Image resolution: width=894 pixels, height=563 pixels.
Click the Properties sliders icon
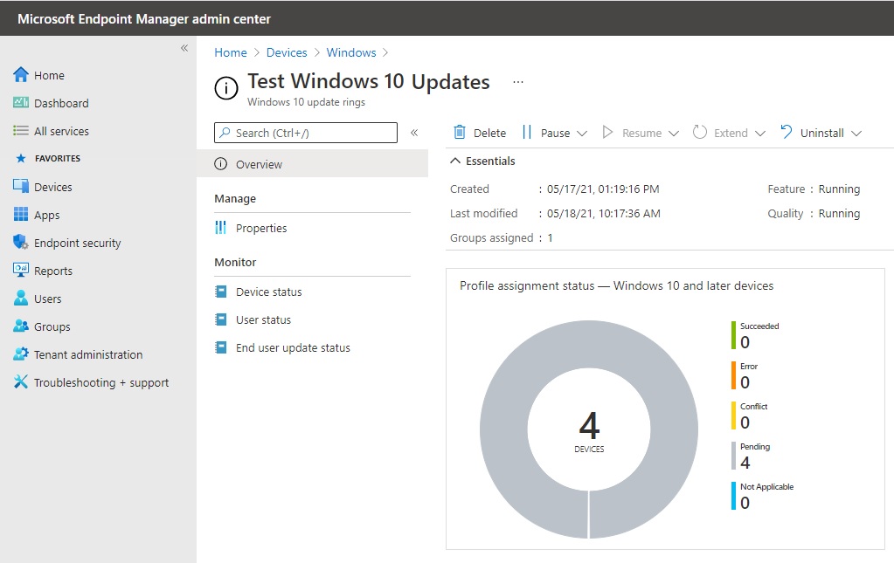click(220, 228)
